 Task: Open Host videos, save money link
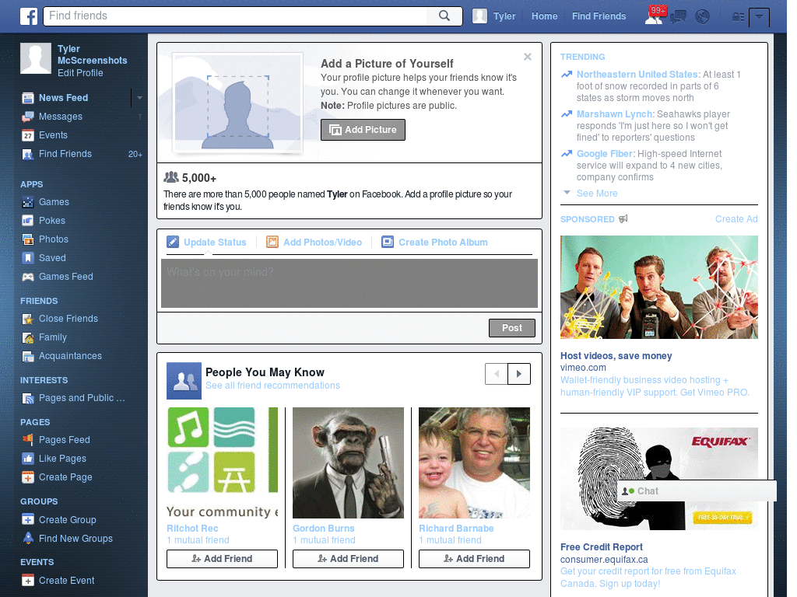[616, 356]
